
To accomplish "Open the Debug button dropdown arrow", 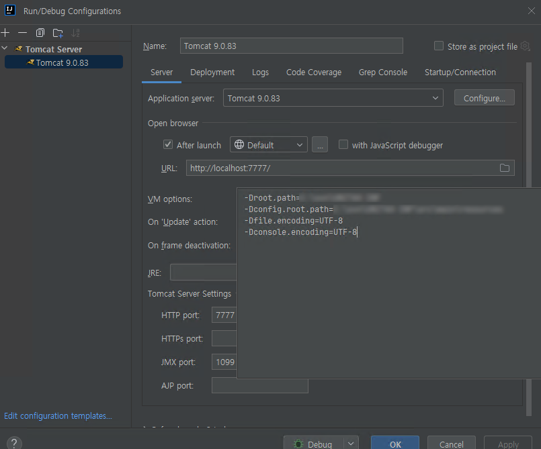I will 351,444.
